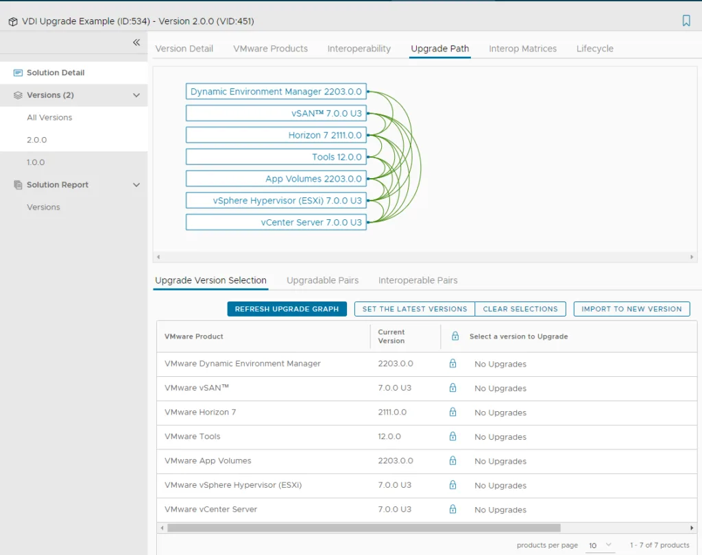
Task: Select the Upgrade Path tab
Action: [440, 49]
